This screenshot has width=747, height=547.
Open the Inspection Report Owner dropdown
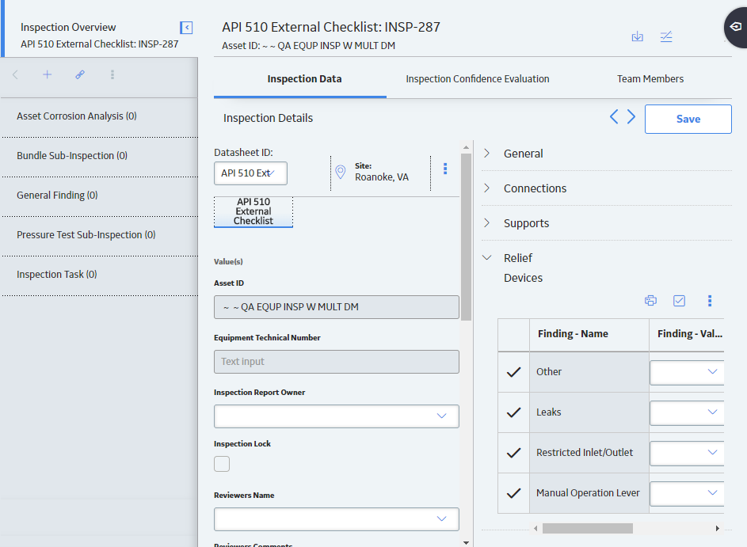click(337, 416)
